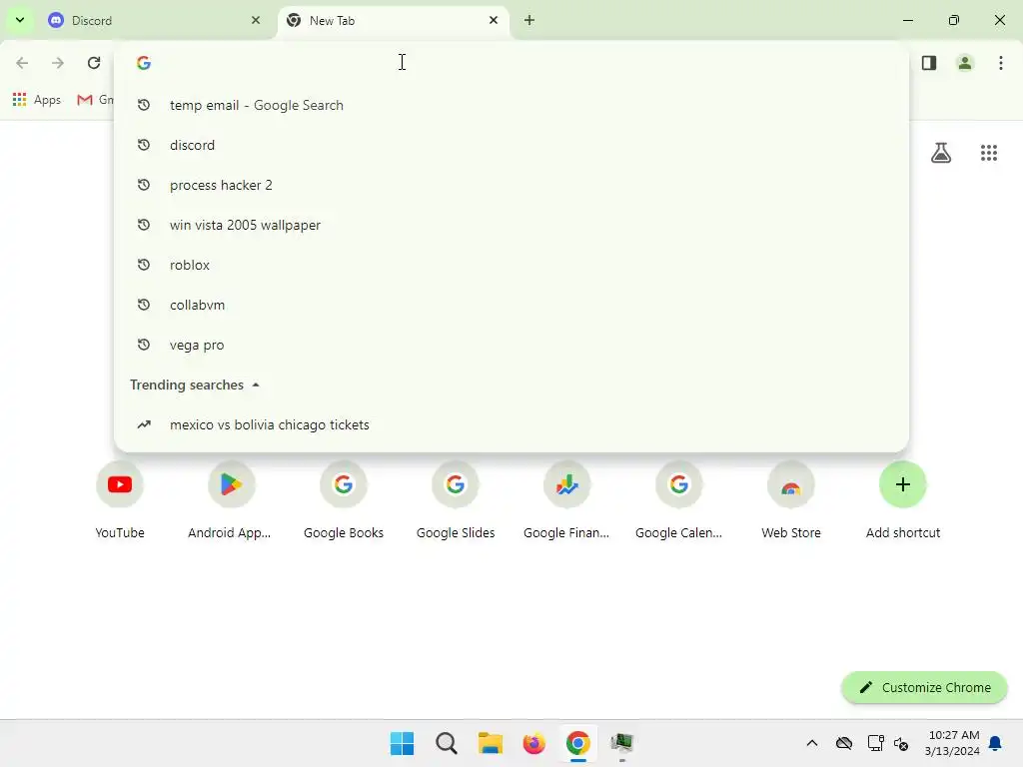Open the Google Books shortcut
Viewport: 1023px width, 767px height.
coord(344,500)
